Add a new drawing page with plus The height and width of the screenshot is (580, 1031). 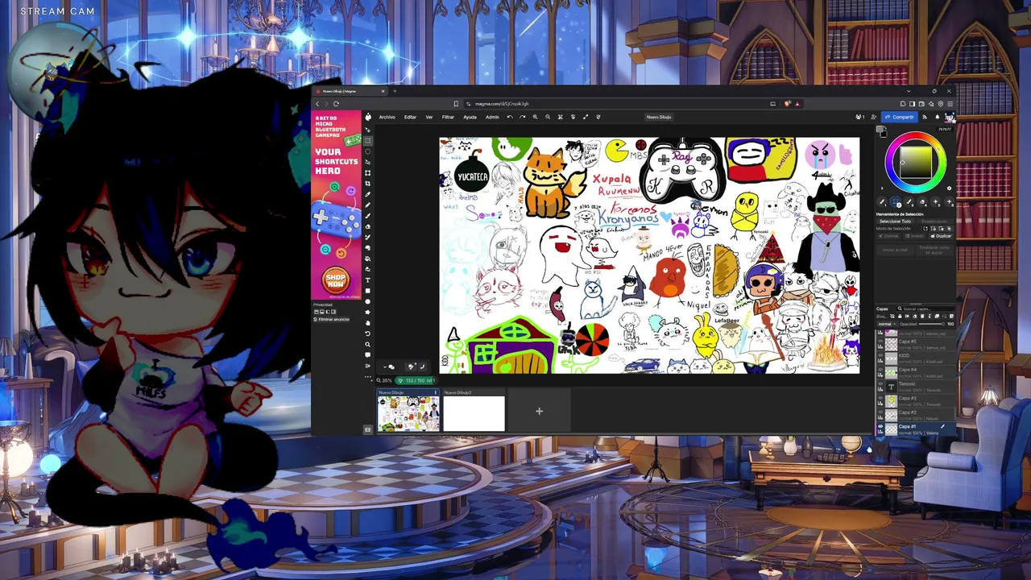click(540, 412)
